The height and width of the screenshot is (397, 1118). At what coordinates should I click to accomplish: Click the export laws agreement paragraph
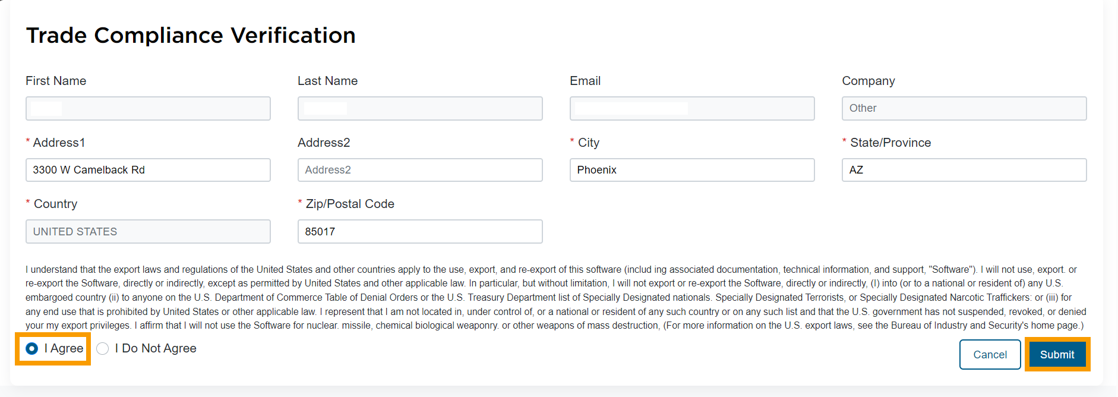click(556, 297)
